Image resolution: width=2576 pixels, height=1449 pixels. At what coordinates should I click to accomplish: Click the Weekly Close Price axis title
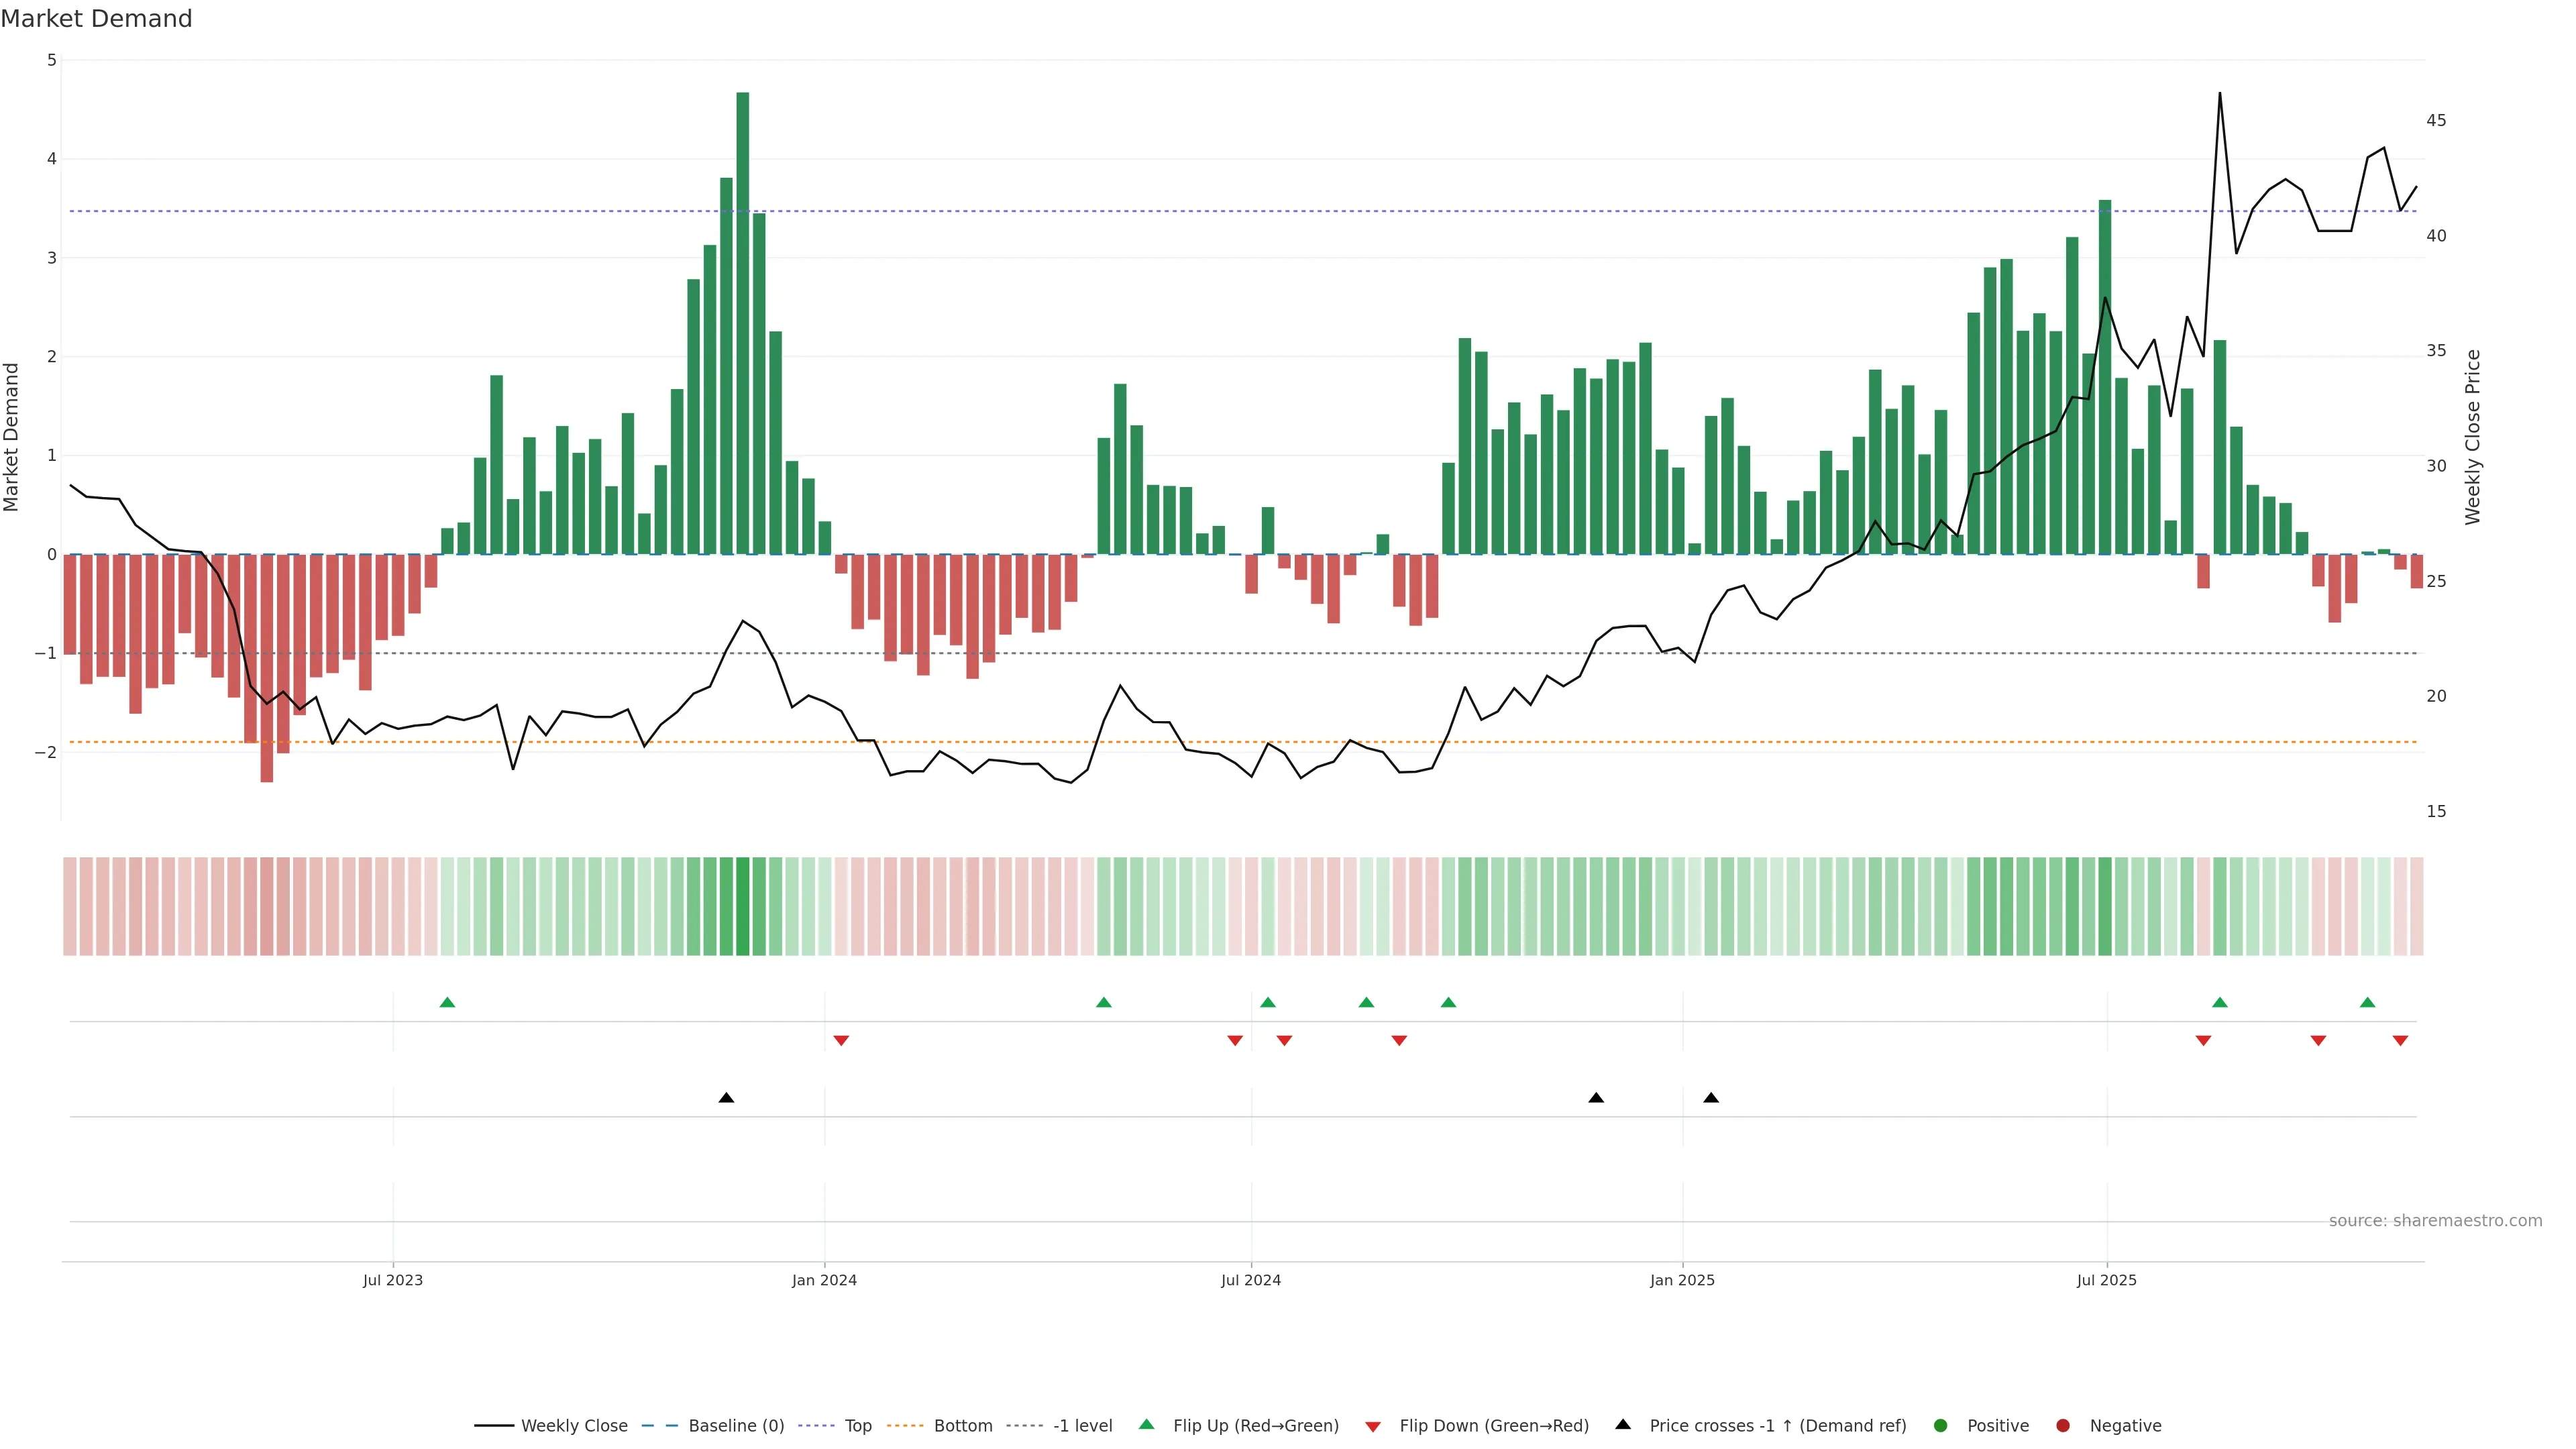click(2472, 437)
